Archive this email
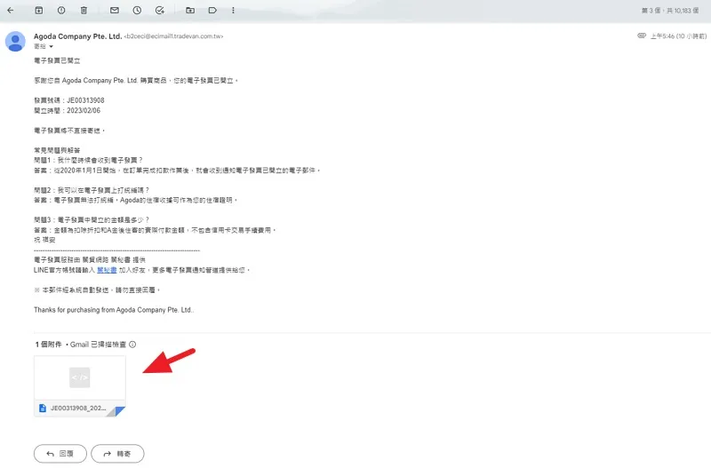The image size is (711, 468). click(x=39, y=10)
